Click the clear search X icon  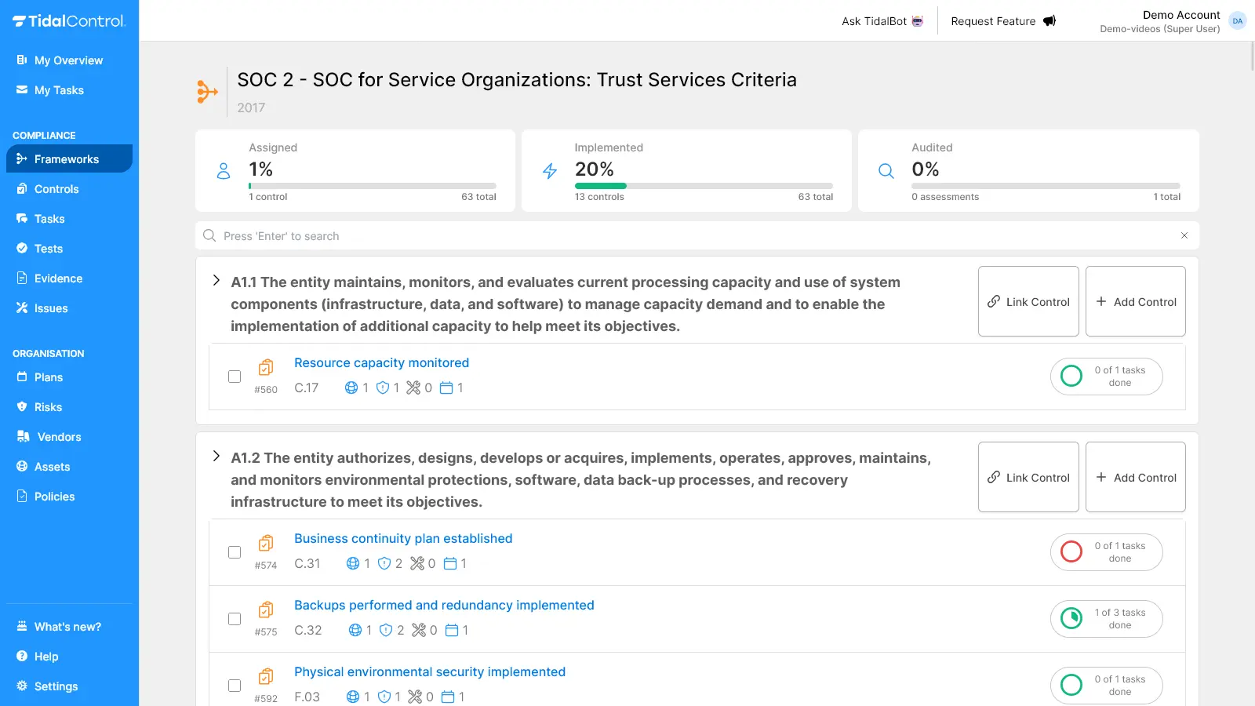pyautogui.click(x=1184, y=236)
